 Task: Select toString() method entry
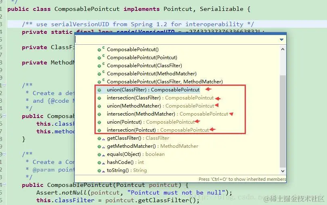[127, 170]
